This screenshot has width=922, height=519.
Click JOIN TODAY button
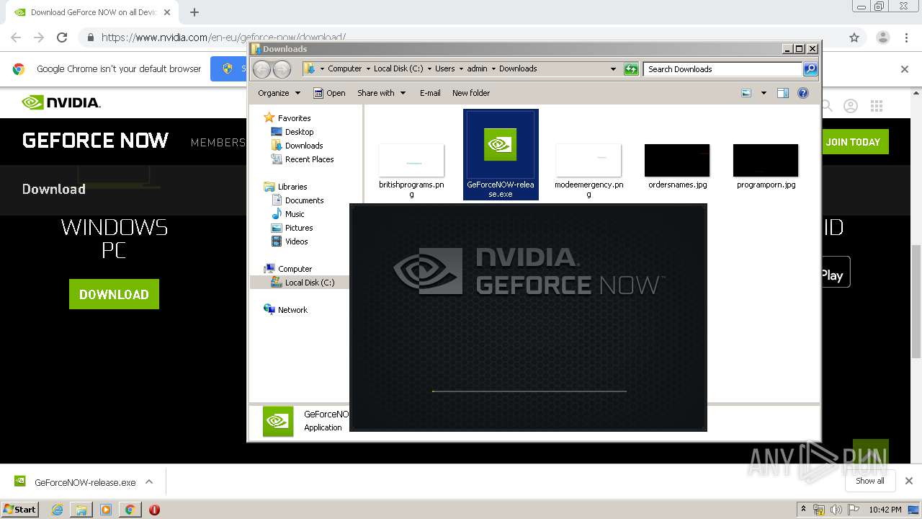(x=853, y=142)
